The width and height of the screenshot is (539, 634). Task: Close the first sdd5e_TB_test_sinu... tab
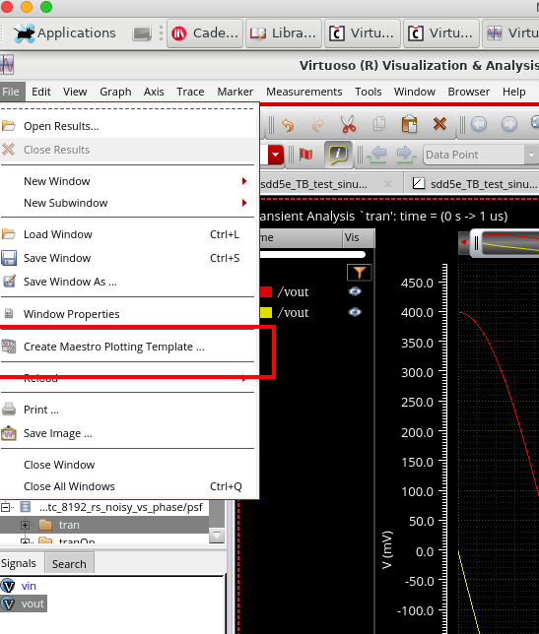388,184
